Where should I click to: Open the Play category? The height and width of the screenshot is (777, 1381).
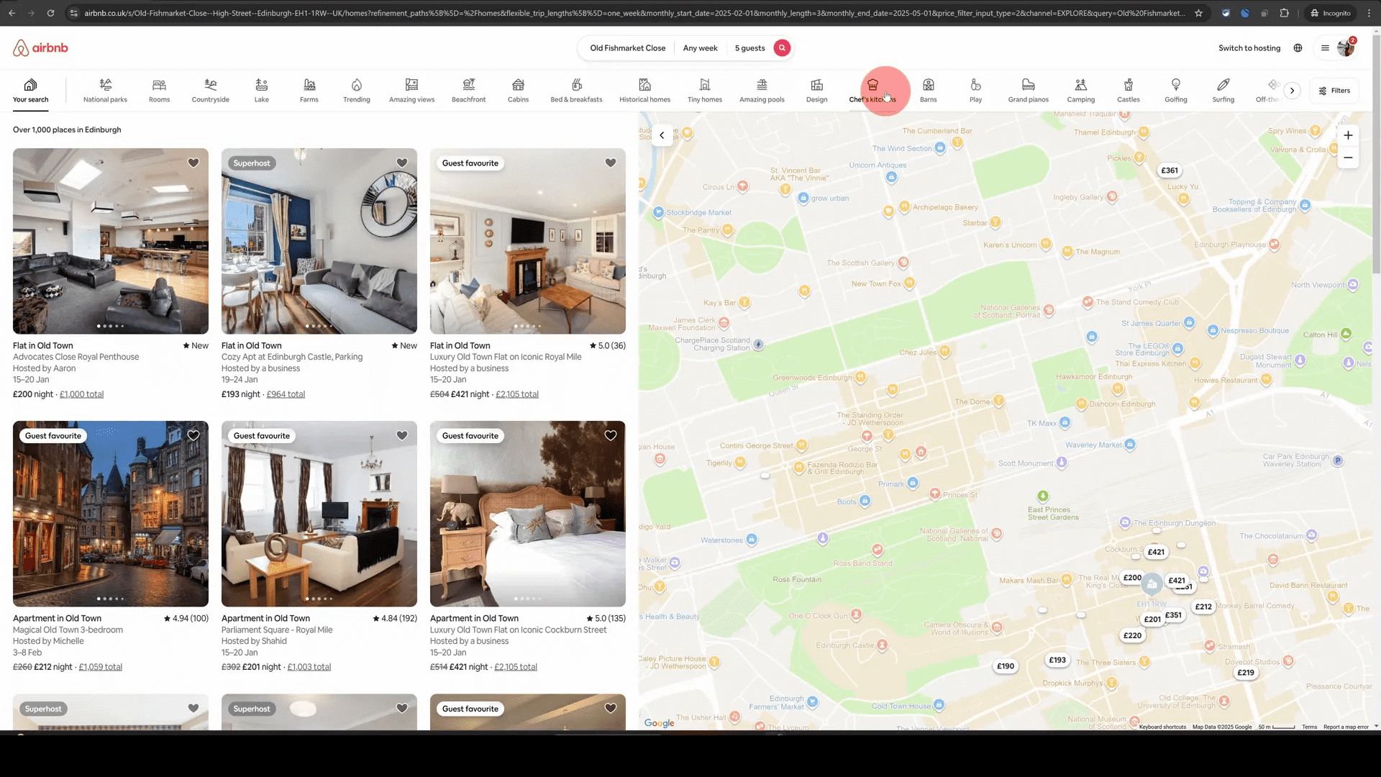975,91
